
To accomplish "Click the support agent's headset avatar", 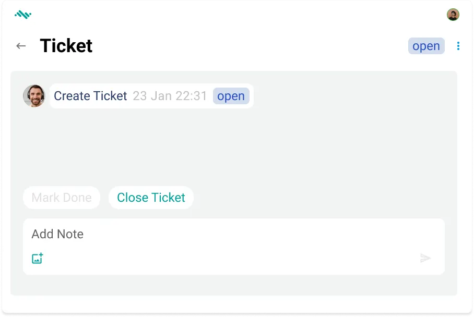I will click(34, 96).
